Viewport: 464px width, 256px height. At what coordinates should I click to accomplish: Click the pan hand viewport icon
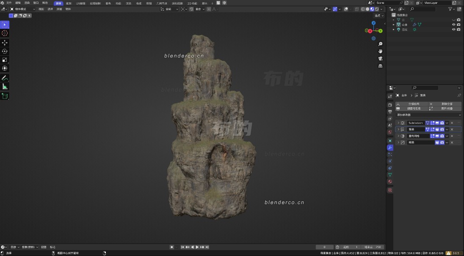[x=380, y=51]
